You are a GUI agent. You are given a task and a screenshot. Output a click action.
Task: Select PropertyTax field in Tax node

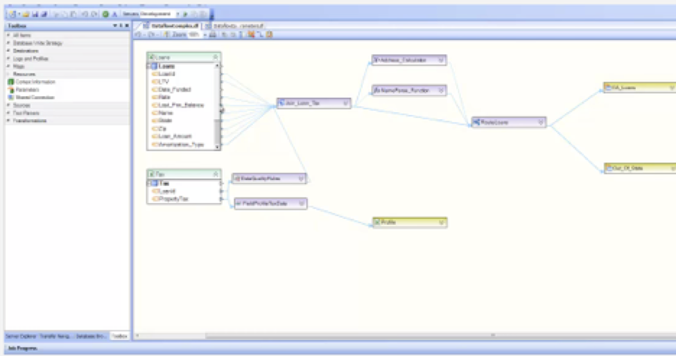[x=173, y=199]
